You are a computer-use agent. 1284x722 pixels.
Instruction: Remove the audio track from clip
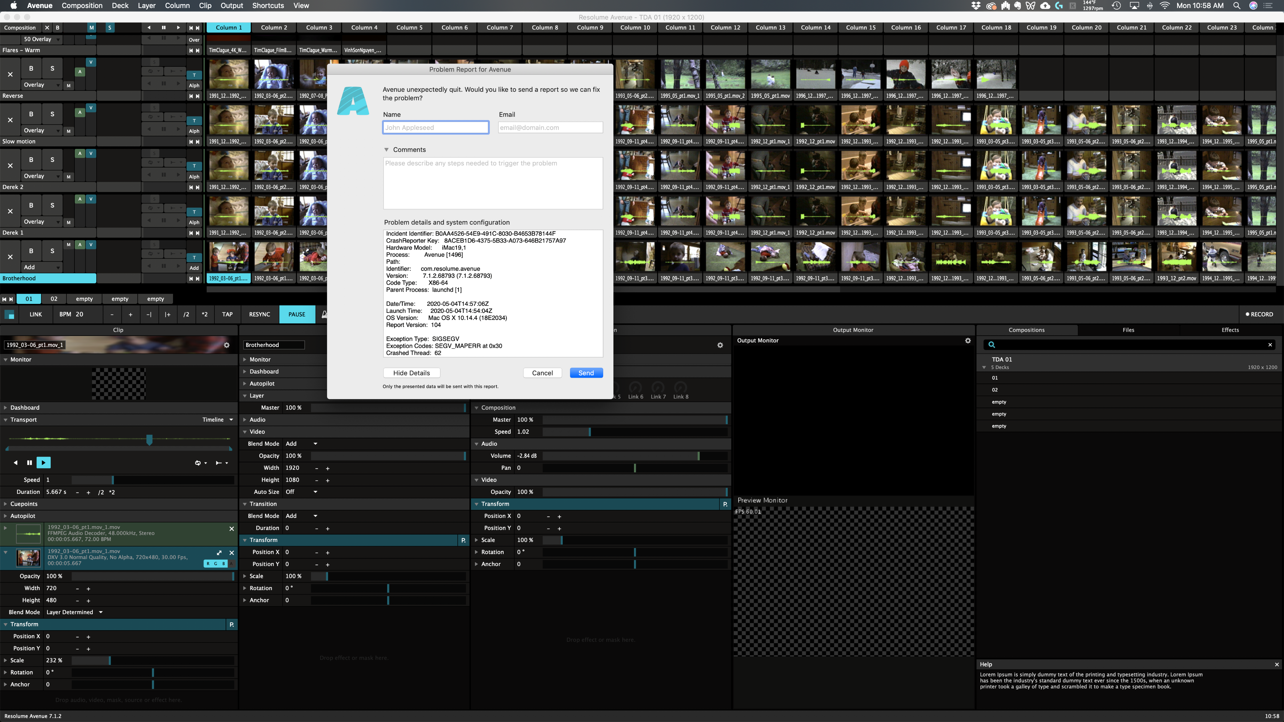click(x=231, y=529)
